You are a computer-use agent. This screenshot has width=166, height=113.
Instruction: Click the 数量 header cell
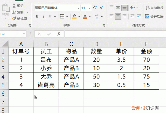(x=96, y=51)
